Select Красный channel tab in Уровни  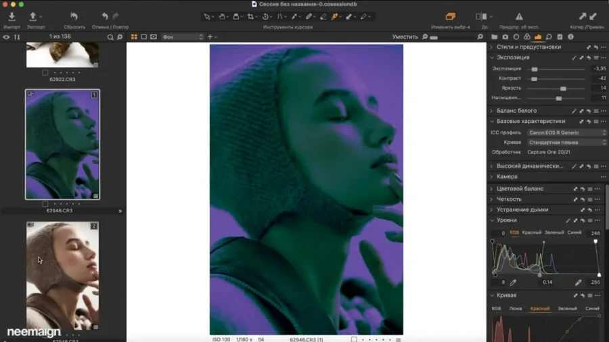pos(532,233)
